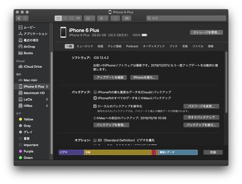The image size is (242, 184).
Task: Toggle ローカルのバックアップを暗号化 checkbox
Action: coord(95,106)
